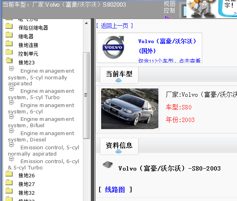Collapse the 5-cyl Turbo engine management node
237x201 pixels.
tap(11, 88)
